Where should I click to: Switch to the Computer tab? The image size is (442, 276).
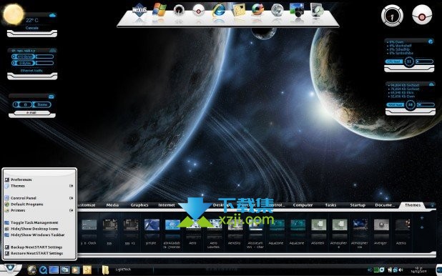pos(303,205)
